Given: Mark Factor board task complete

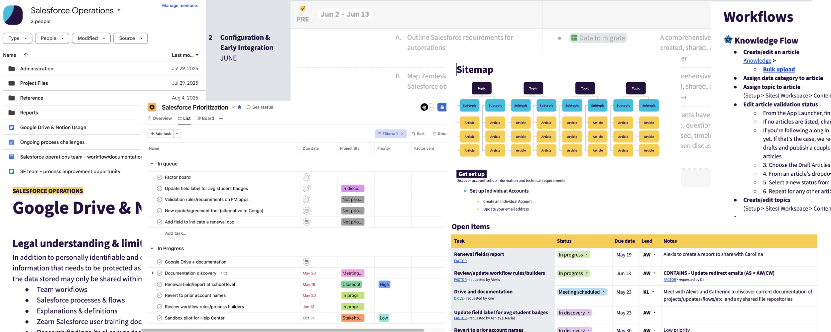Looking at the screenshot, I should coord(160,177).
